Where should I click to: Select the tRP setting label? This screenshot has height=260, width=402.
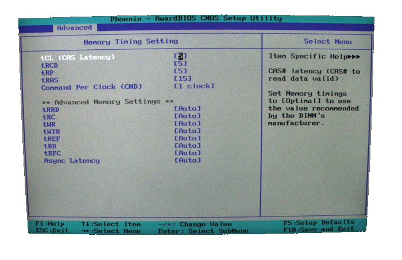click(x=48, y=73)
